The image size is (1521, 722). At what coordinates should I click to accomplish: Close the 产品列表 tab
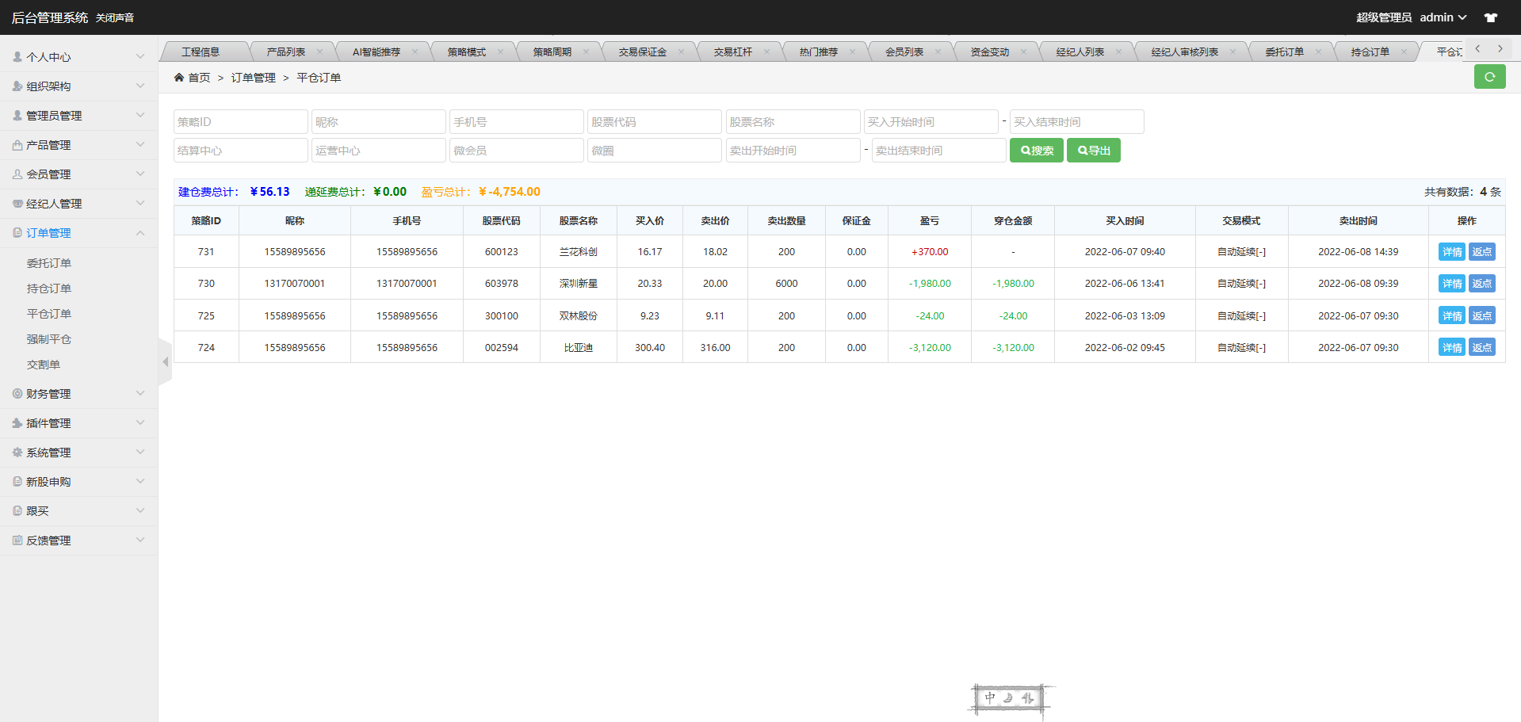(320, 52)
